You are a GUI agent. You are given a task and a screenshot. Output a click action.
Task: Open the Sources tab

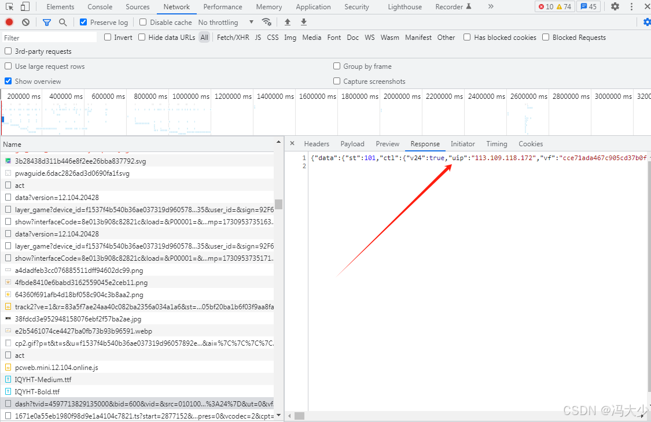[137, 6]
